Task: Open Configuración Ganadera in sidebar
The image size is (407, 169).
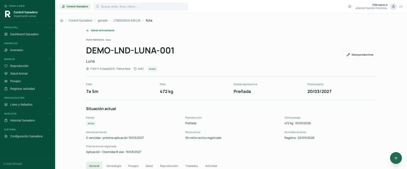Action: (x=28, y=136)
